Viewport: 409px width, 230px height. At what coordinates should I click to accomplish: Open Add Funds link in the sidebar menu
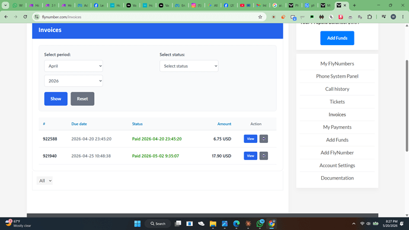pyautogui.click(x=337, y=140)
